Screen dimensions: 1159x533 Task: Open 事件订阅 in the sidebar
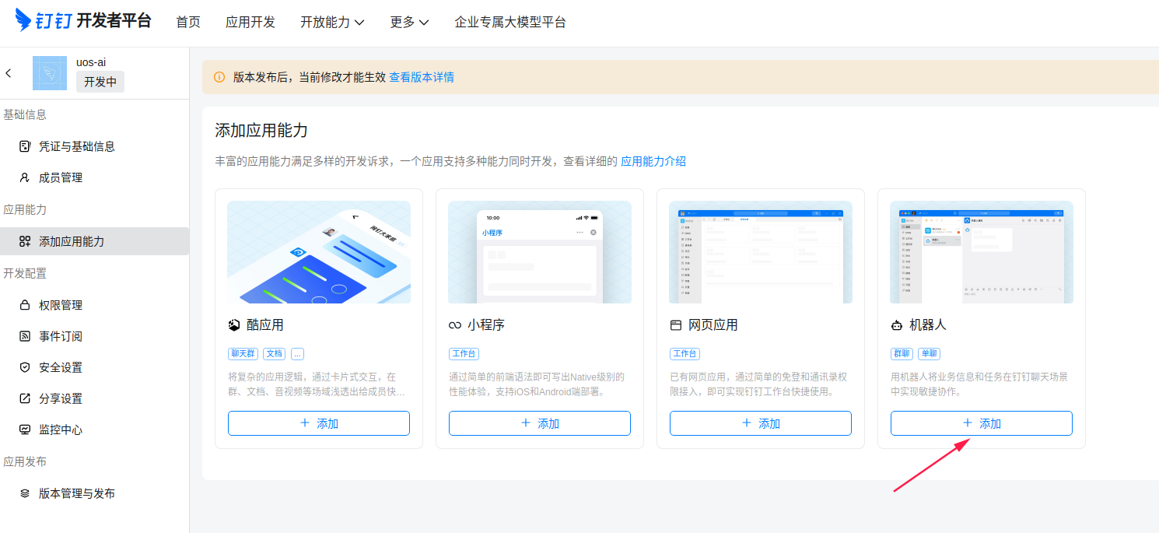pyautogui.click(x=61, y=336)
